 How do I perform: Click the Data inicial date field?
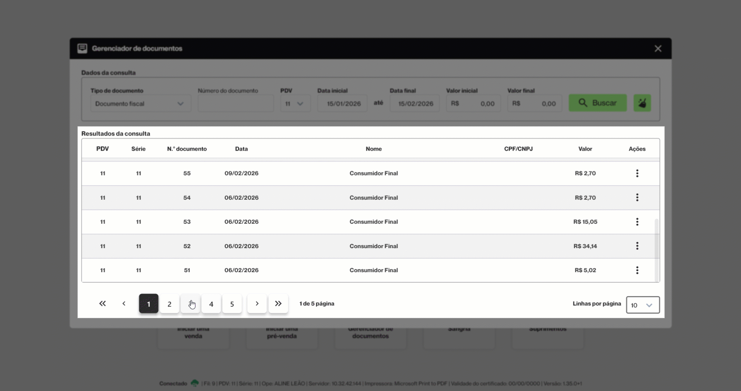click(x=342, y=104)
